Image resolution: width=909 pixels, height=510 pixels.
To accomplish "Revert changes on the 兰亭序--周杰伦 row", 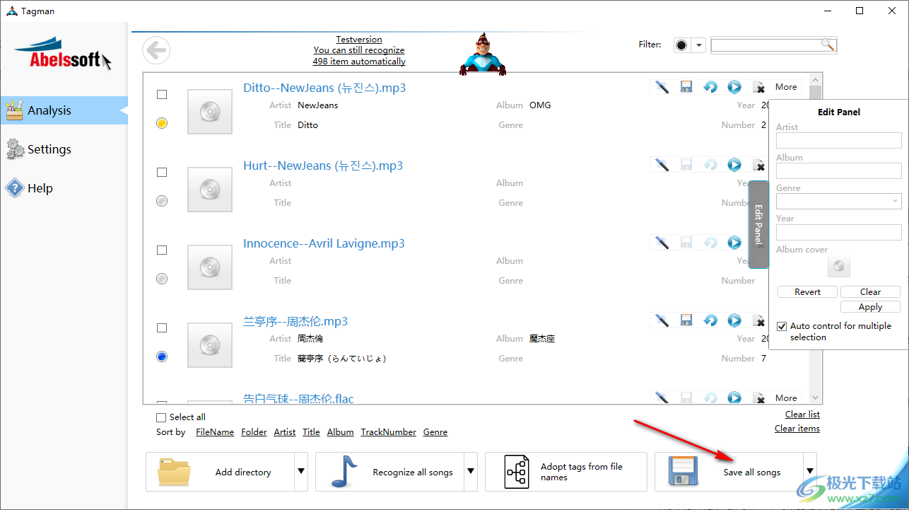I will [x=710, y=320].
